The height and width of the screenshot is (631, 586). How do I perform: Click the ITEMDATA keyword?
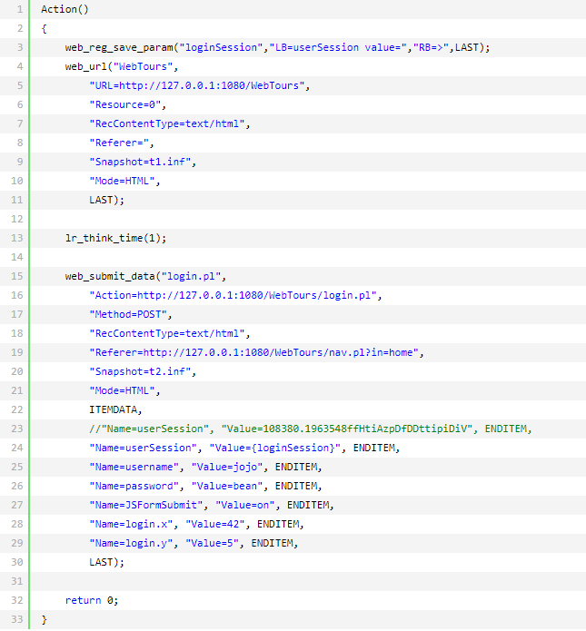(x=114, y=409)
